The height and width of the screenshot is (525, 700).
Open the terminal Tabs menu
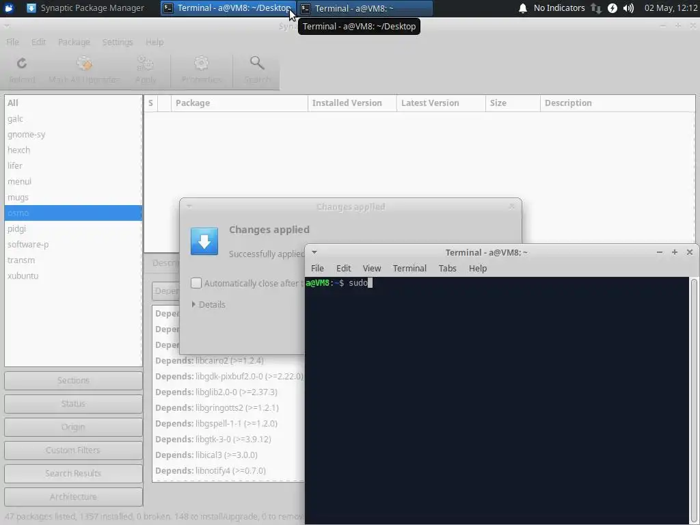click(x=447, y=268)
